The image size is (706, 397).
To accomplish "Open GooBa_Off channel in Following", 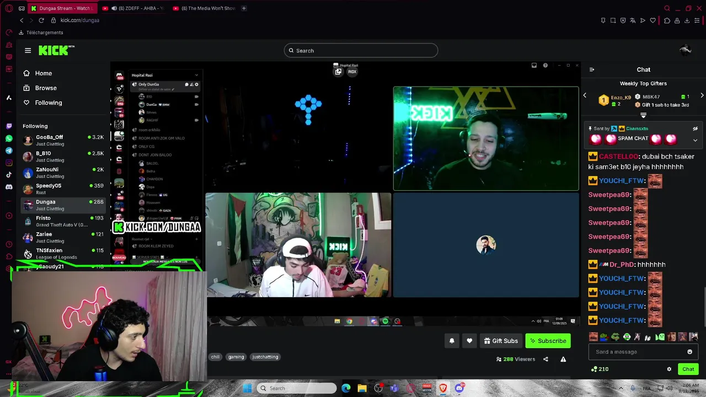I will click(63, 140).
